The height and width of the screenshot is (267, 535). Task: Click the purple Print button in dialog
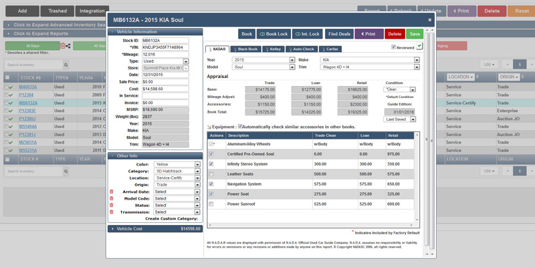pos(369,34)
